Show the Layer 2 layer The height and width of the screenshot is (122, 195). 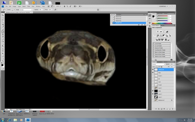pos(153,97)
